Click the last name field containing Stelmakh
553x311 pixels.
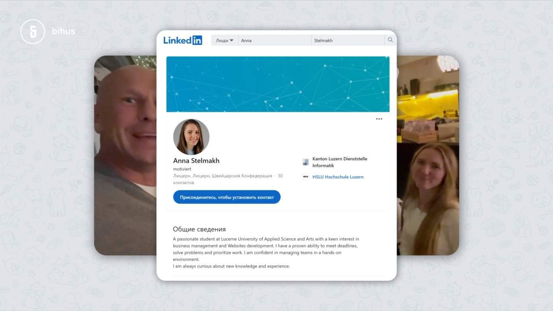click(347, 40)
